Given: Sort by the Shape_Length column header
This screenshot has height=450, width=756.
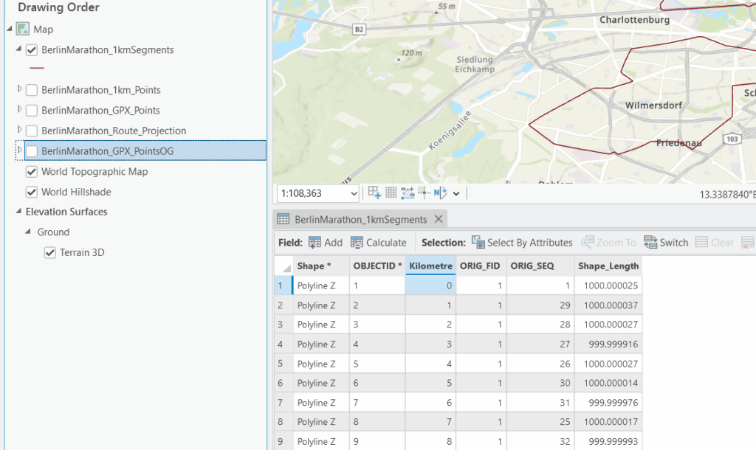Looking at the screenshot, I should coord(607,266).
